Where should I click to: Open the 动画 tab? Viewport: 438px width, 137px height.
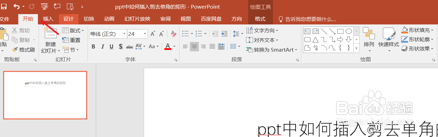point(109,19)
